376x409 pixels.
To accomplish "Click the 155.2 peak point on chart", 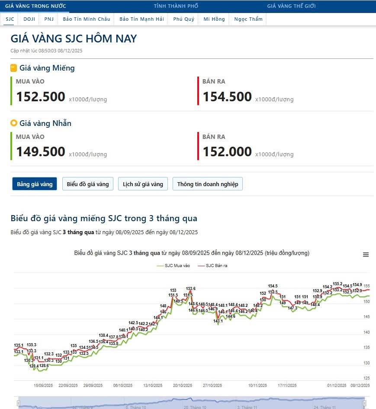I will pyautogui.click(x=337, y=288).
